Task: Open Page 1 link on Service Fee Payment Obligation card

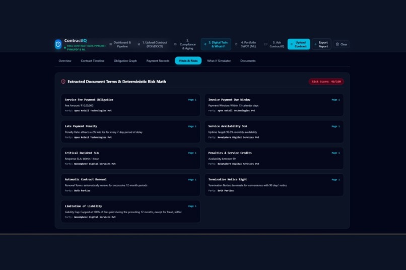Action: 192,100
